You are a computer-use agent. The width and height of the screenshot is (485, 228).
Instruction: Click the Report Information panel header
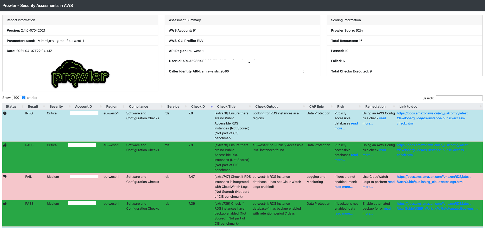(x=80, y=20)
